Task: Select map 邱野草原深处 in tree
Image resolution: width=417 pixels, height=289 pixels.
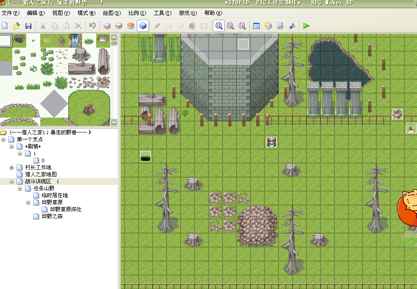Action: coord(66,209)
